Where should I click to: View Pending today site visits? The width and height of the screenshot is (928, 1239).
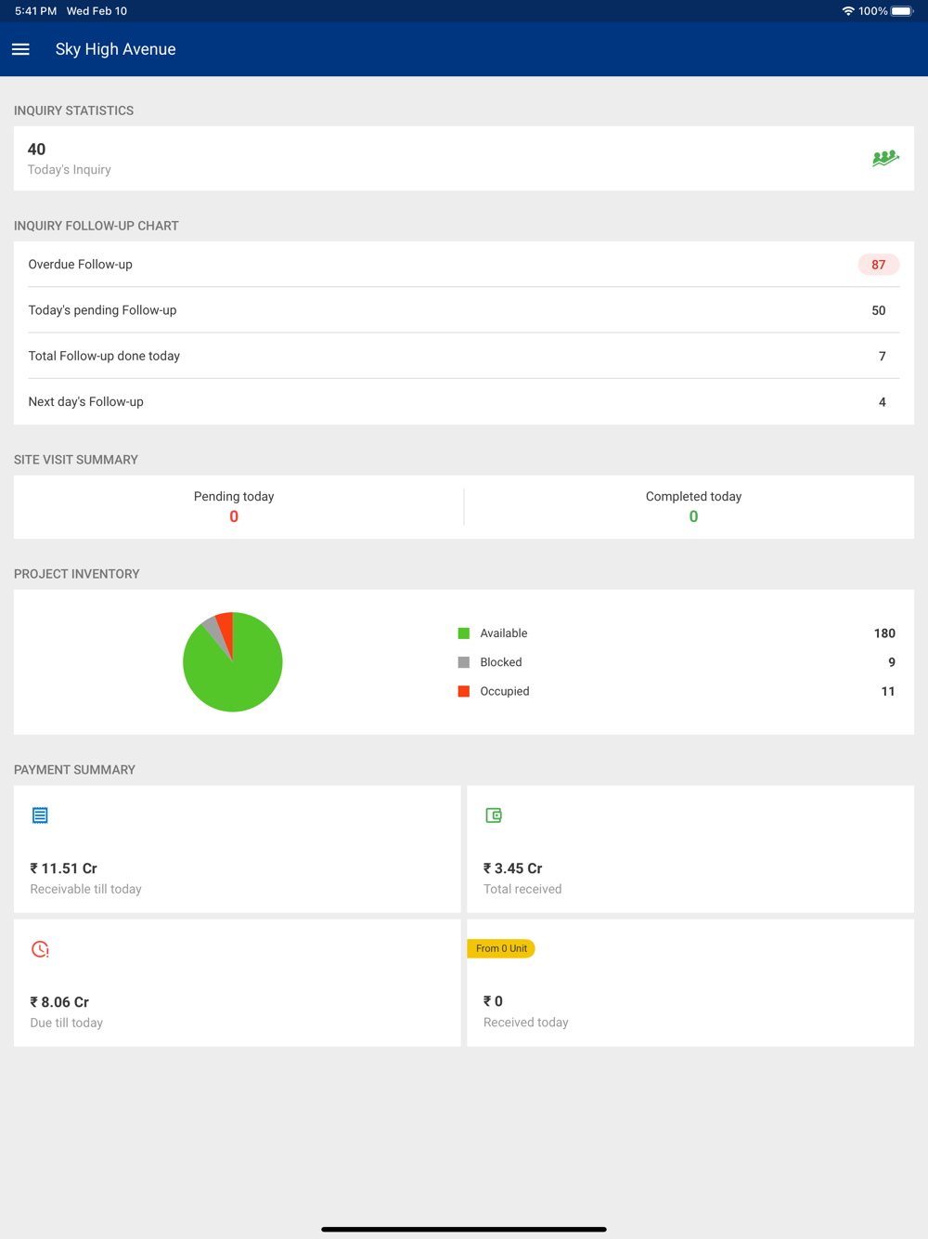[x=234, y=507]
